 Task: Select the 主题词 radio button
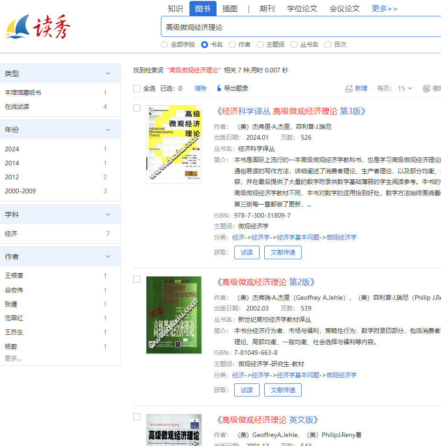coord(260,45)
